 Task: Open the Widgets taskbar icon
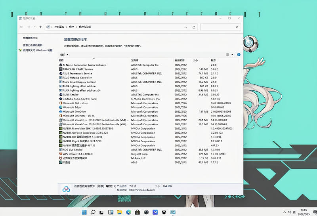tap(111, 212)
